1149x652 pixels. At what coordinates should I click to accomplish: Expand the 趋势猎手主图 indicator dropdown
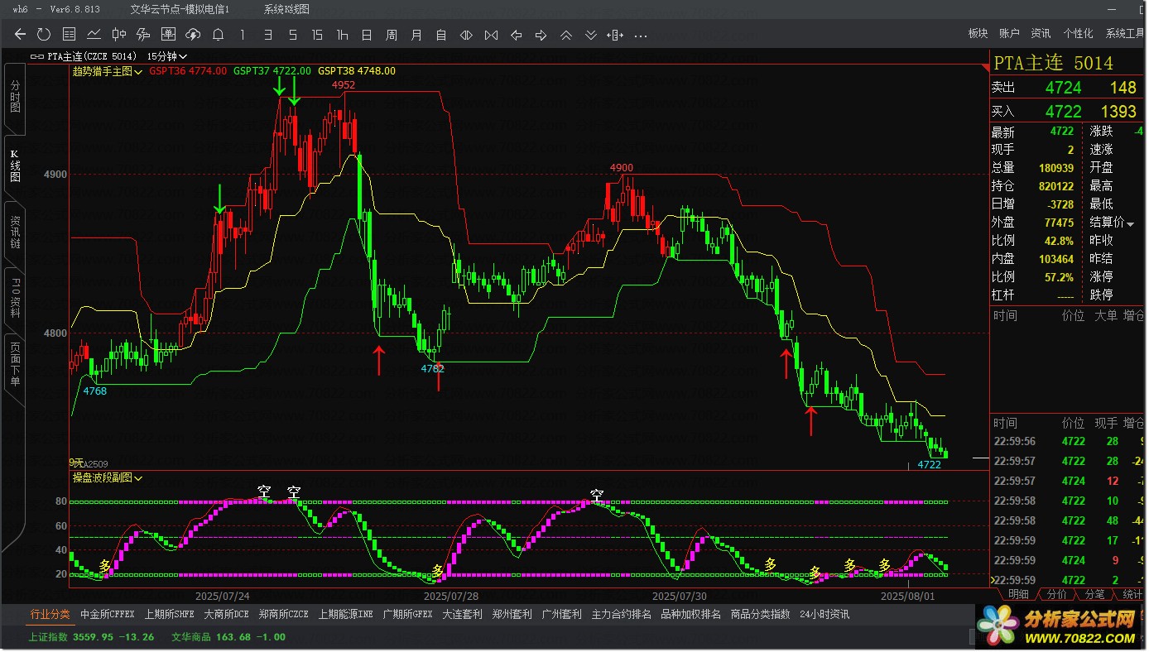click(108, 71)
